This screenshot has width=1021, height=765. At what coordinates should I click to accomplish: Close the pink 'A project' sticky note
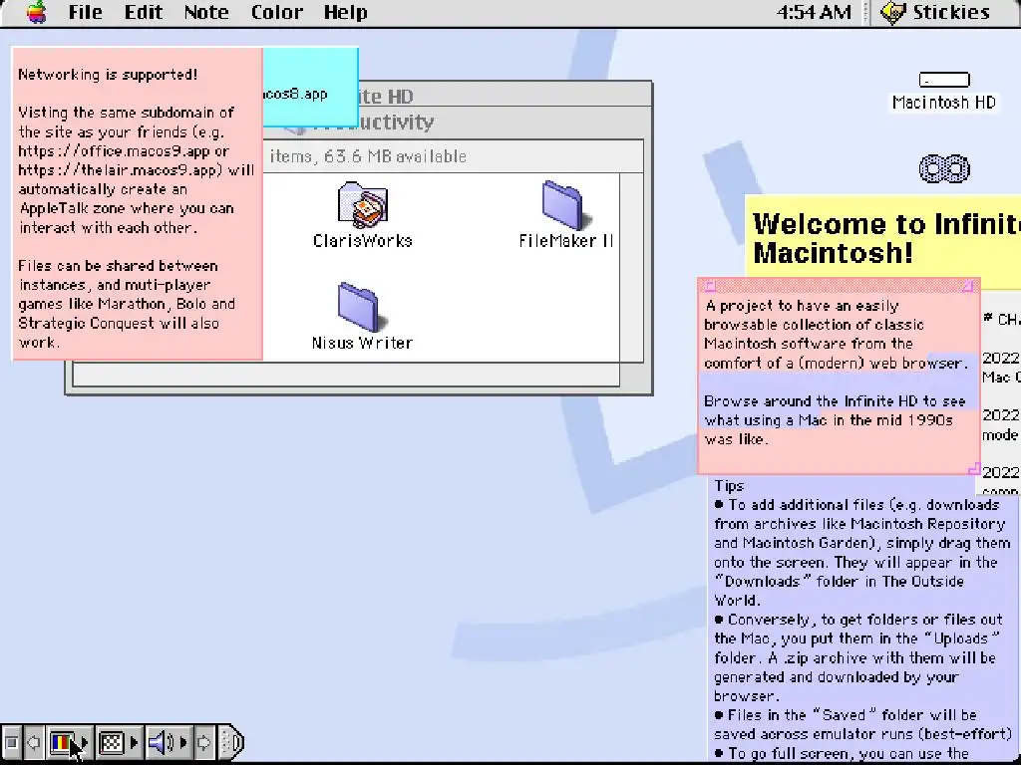(710, 286)
